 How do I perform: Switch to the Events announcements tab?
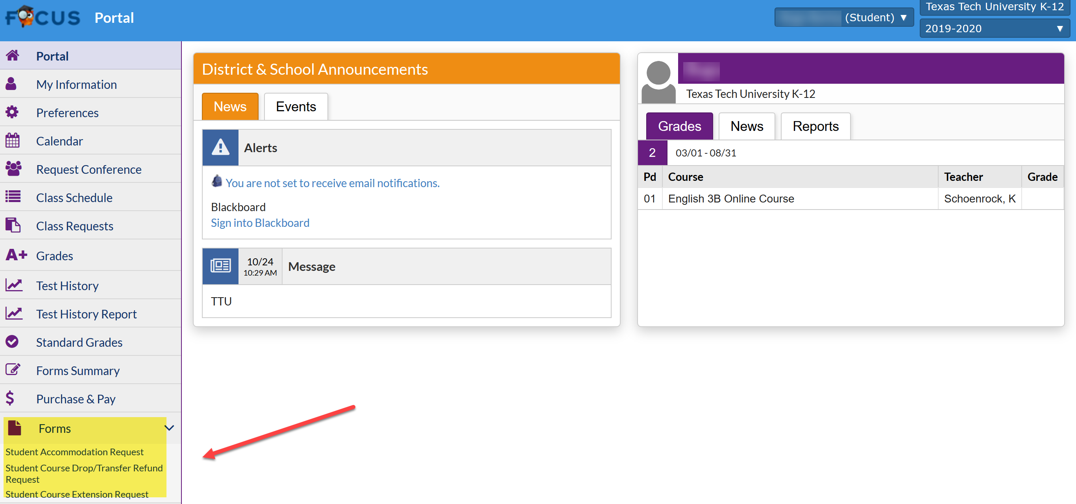click(x=296, y=107)
